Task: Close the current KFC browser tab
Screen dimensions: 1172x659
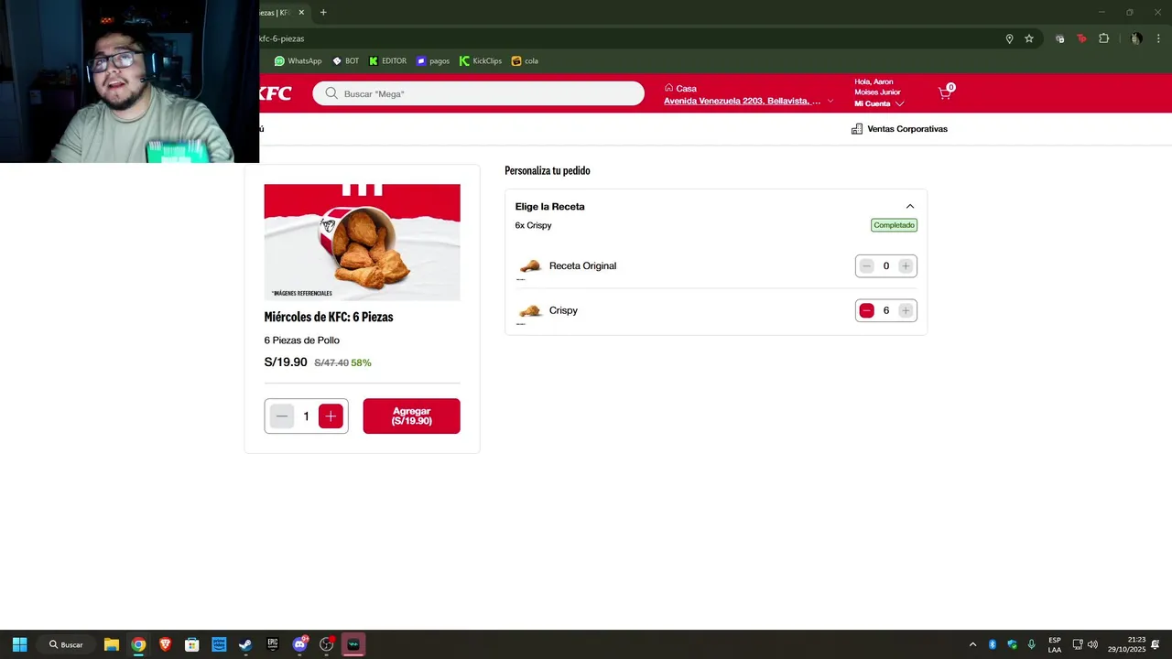Action: (301, 13)
